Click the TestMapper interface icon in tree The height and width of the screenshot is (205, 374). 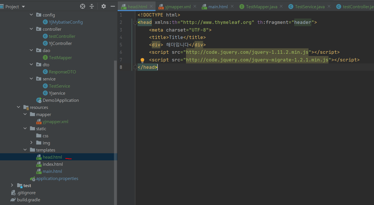[x=45, y=57]
